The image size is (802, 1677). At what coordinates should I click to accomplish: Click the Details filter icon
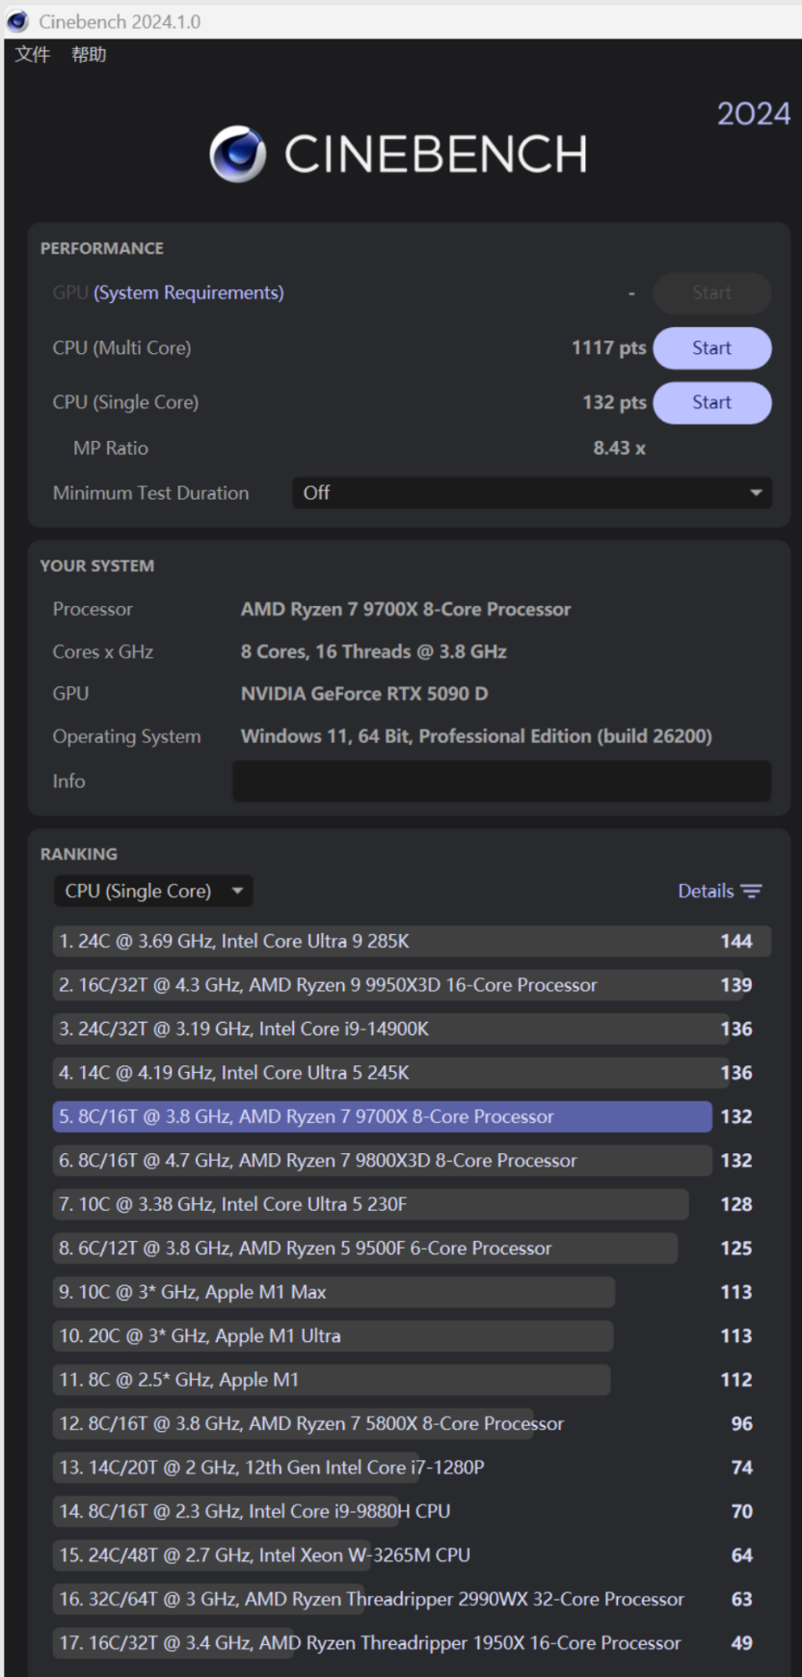(x=752, y=892)
